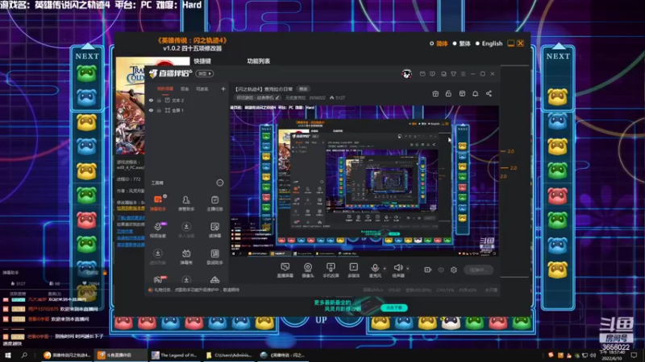Open the 快捷键 tab in trainer
645x362 pixels.
coord(202,61)
